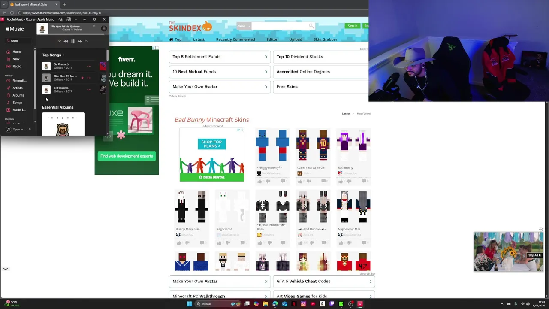Screen dimensions: 549x309
Task: Open Twitch from the taskbar
Action: click(332, 304)
